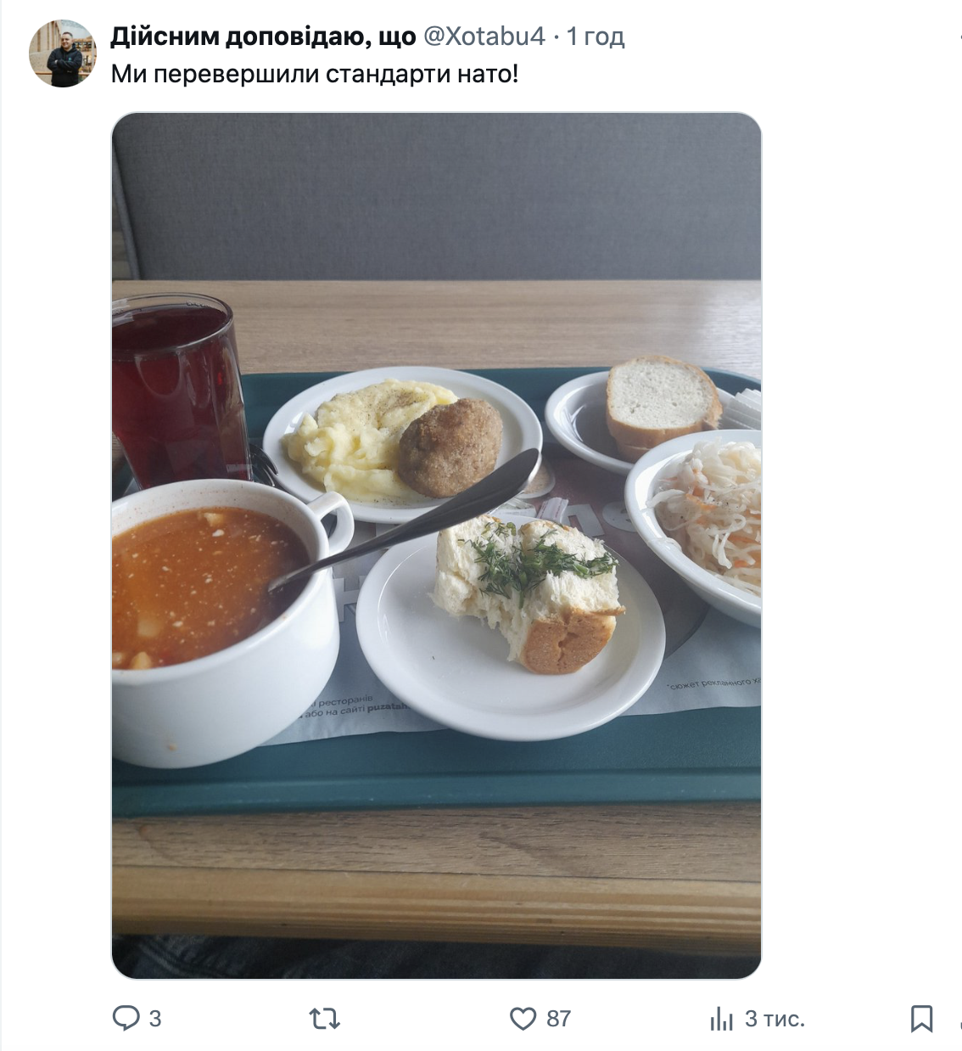The image size is (962, 1051).
Task: Click the tweet text Ми перевершили стандарти нато!
Action: (315, 74)
